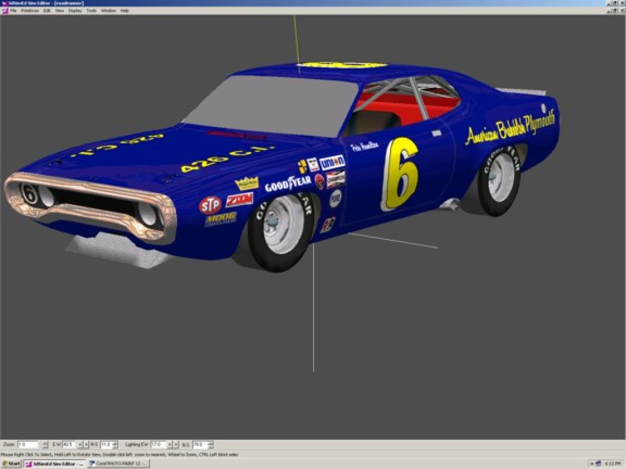The height and width of the screenshot is (469, 626).
Task: Click the view E-W angle input field
Action: click(x=68, y=445)
